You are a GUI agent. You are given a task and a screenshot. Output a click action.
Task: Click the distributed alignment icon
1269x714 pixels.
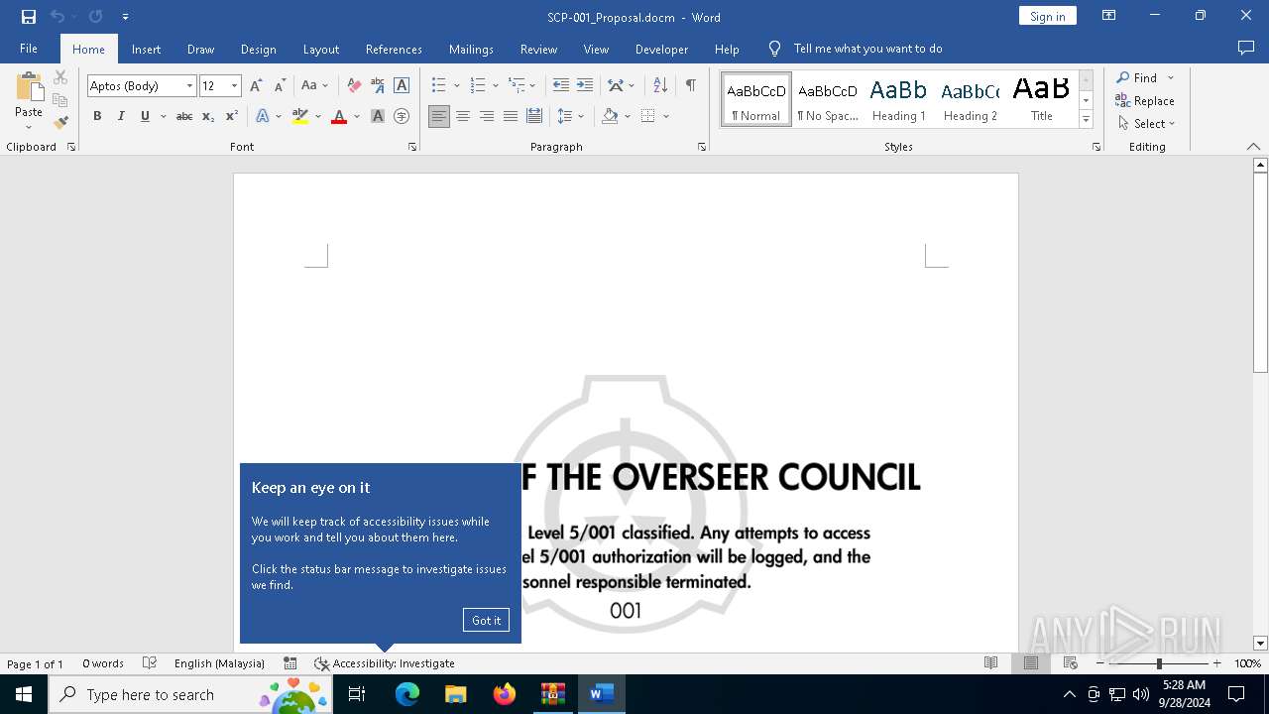pos(534,116)
